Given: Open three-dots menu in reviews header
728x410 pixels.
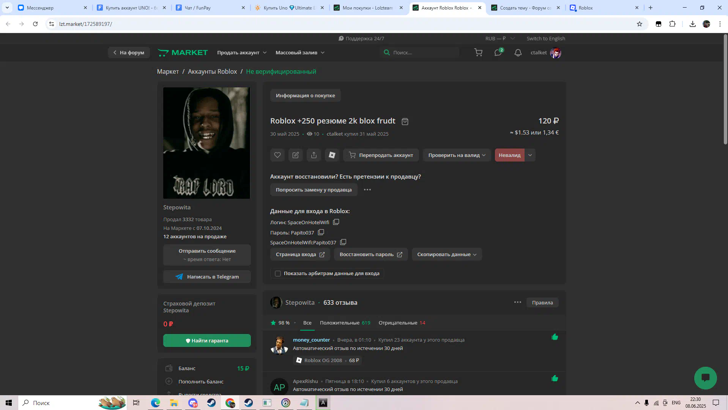Looking at the screenshot, I should [x=517, y=302].
